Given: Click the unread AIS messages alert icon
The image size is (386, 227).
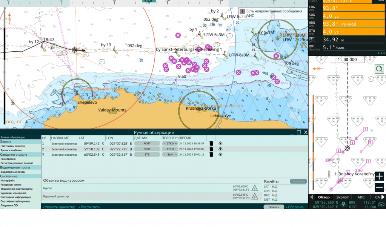Looking at the screenshot, I should point(243,11).
